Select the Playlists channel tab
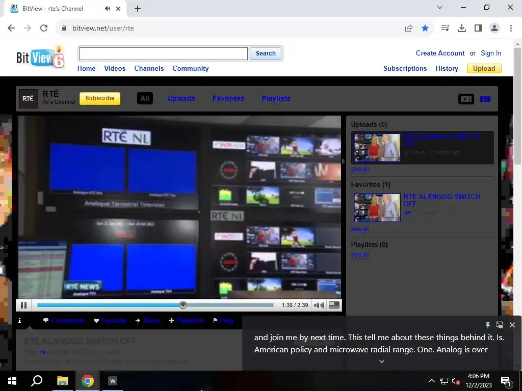Screen dimensions: 522x391 click(x=276, y=98)
